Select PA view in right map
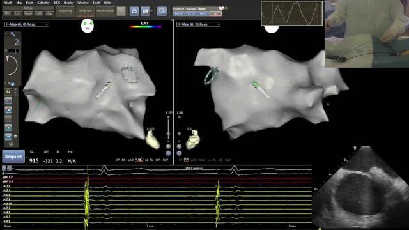 click(186, 160)
